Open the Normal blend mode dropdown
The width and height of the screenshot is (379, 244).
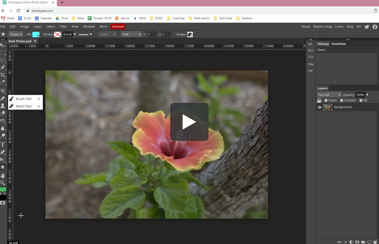[x=329, y=95]
